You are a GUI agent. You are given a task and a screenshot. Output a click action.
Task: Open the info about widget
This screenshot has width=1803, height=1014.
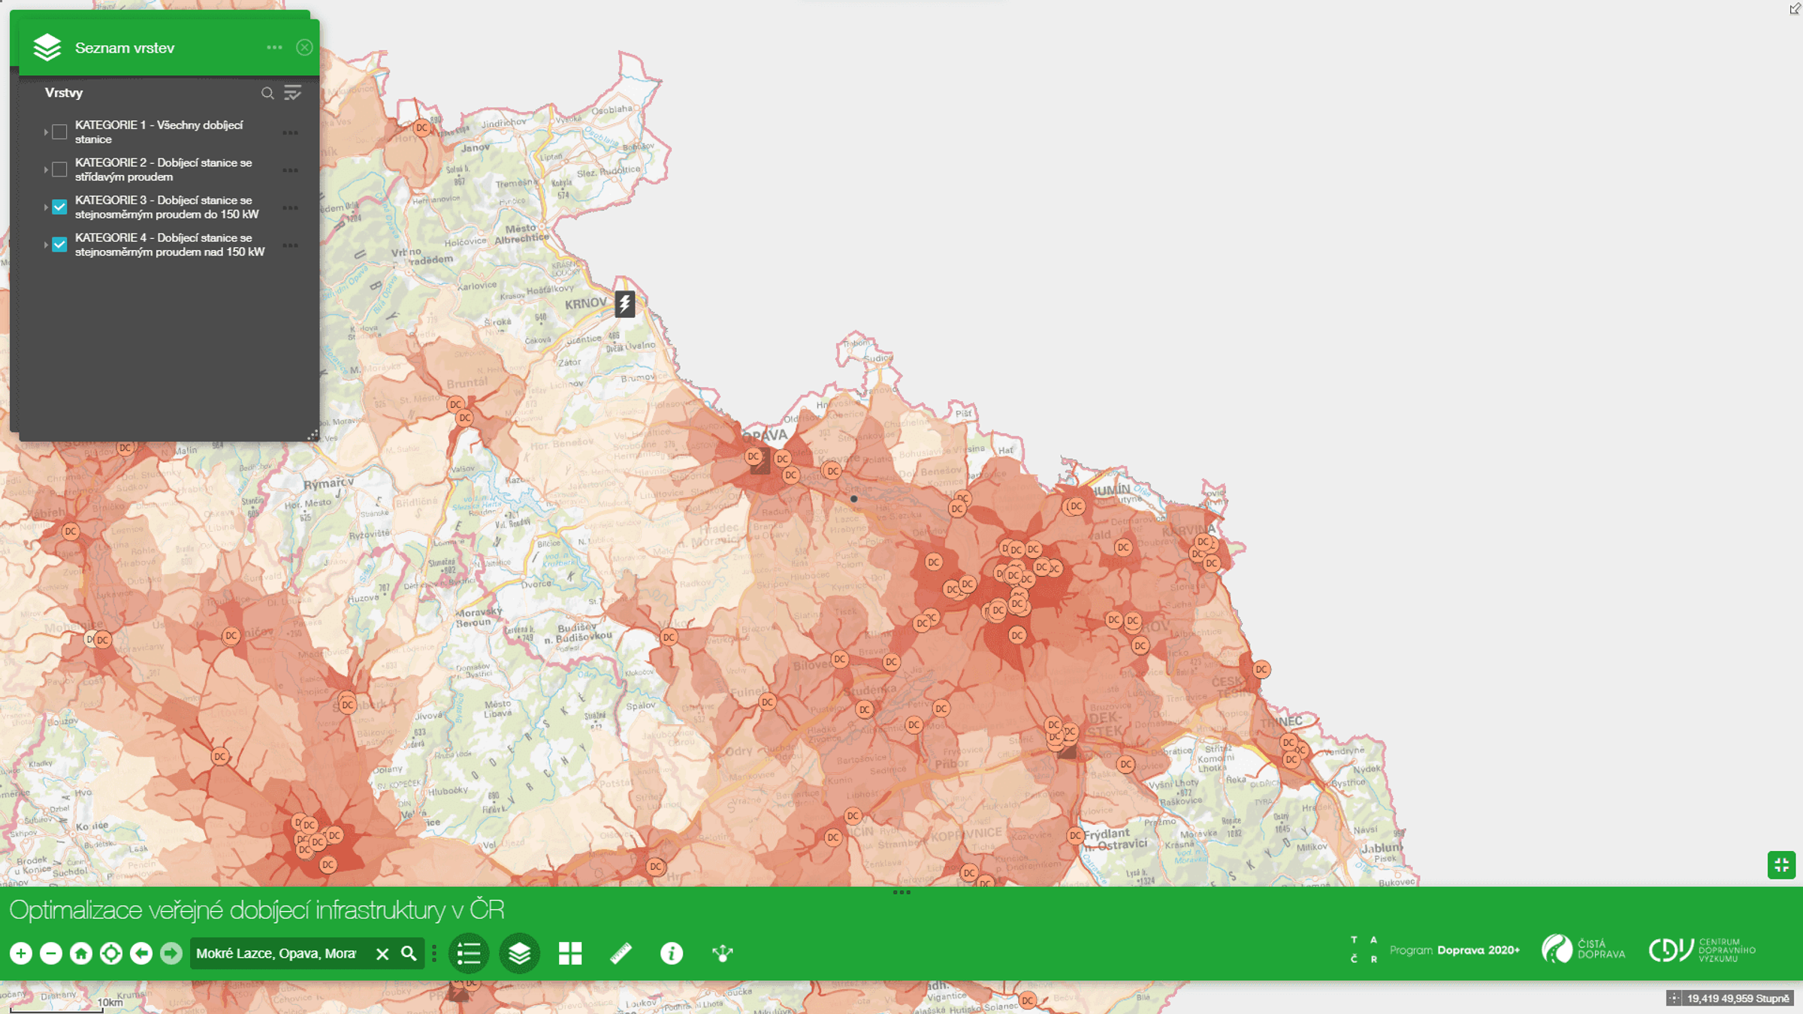tap(672, 953)
